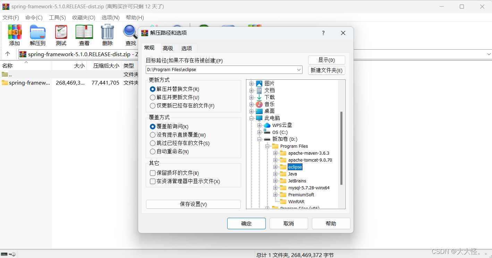Select the 桌面 desktop icon in folder tree
This screenshot has height=258, width=492.
pos(259,111)
